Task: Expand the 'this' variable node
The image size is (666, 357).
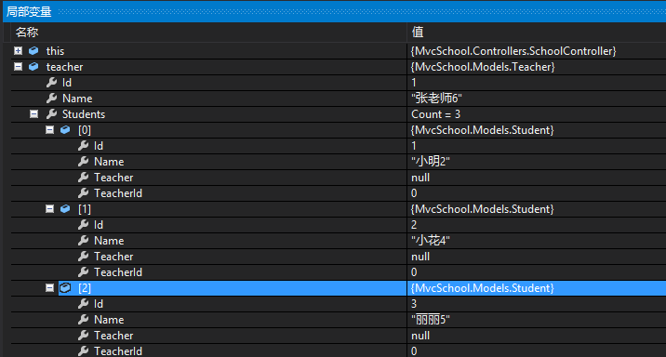Action: pyautogui.click(x=18, y=51)
